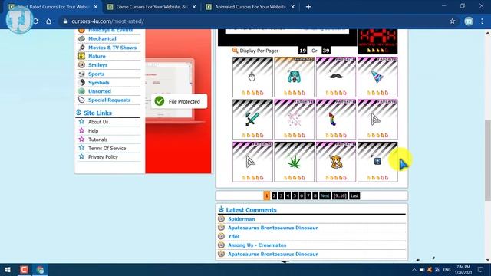Open the orange kitten cursor thumbnail
Screen dimensions: 491x276
[336, 162]
